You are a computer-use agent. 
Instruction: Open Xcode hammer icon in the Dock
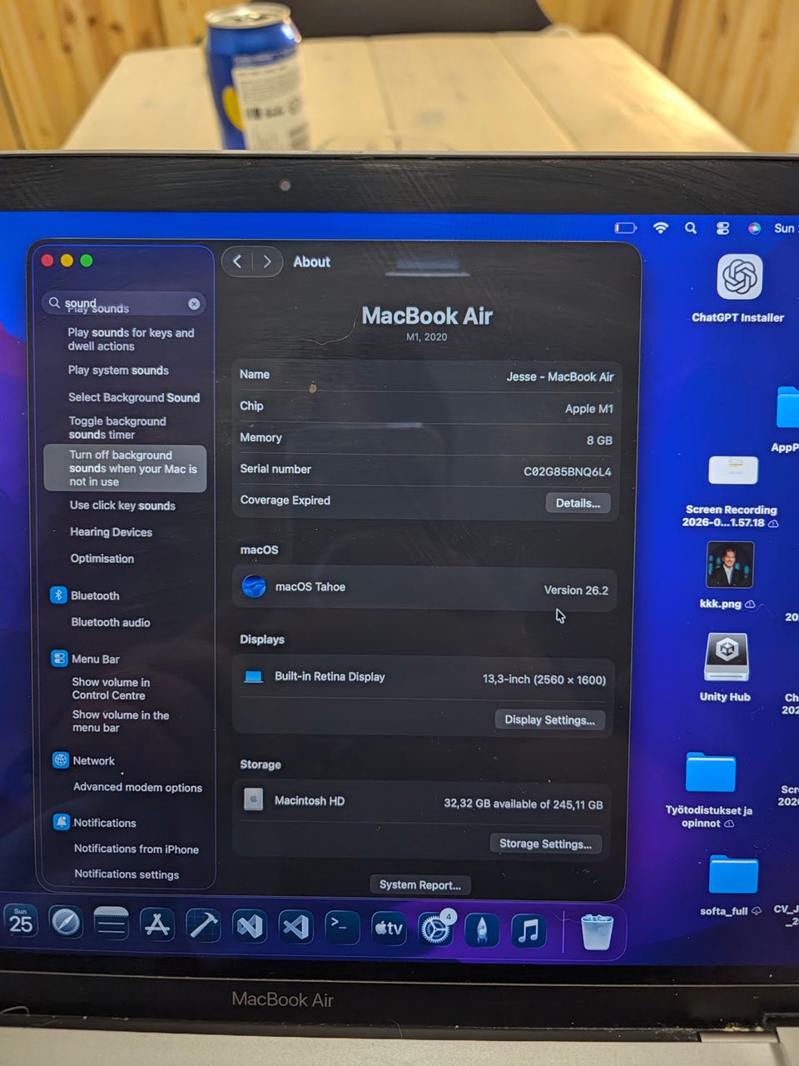click(x=203, y=925)
